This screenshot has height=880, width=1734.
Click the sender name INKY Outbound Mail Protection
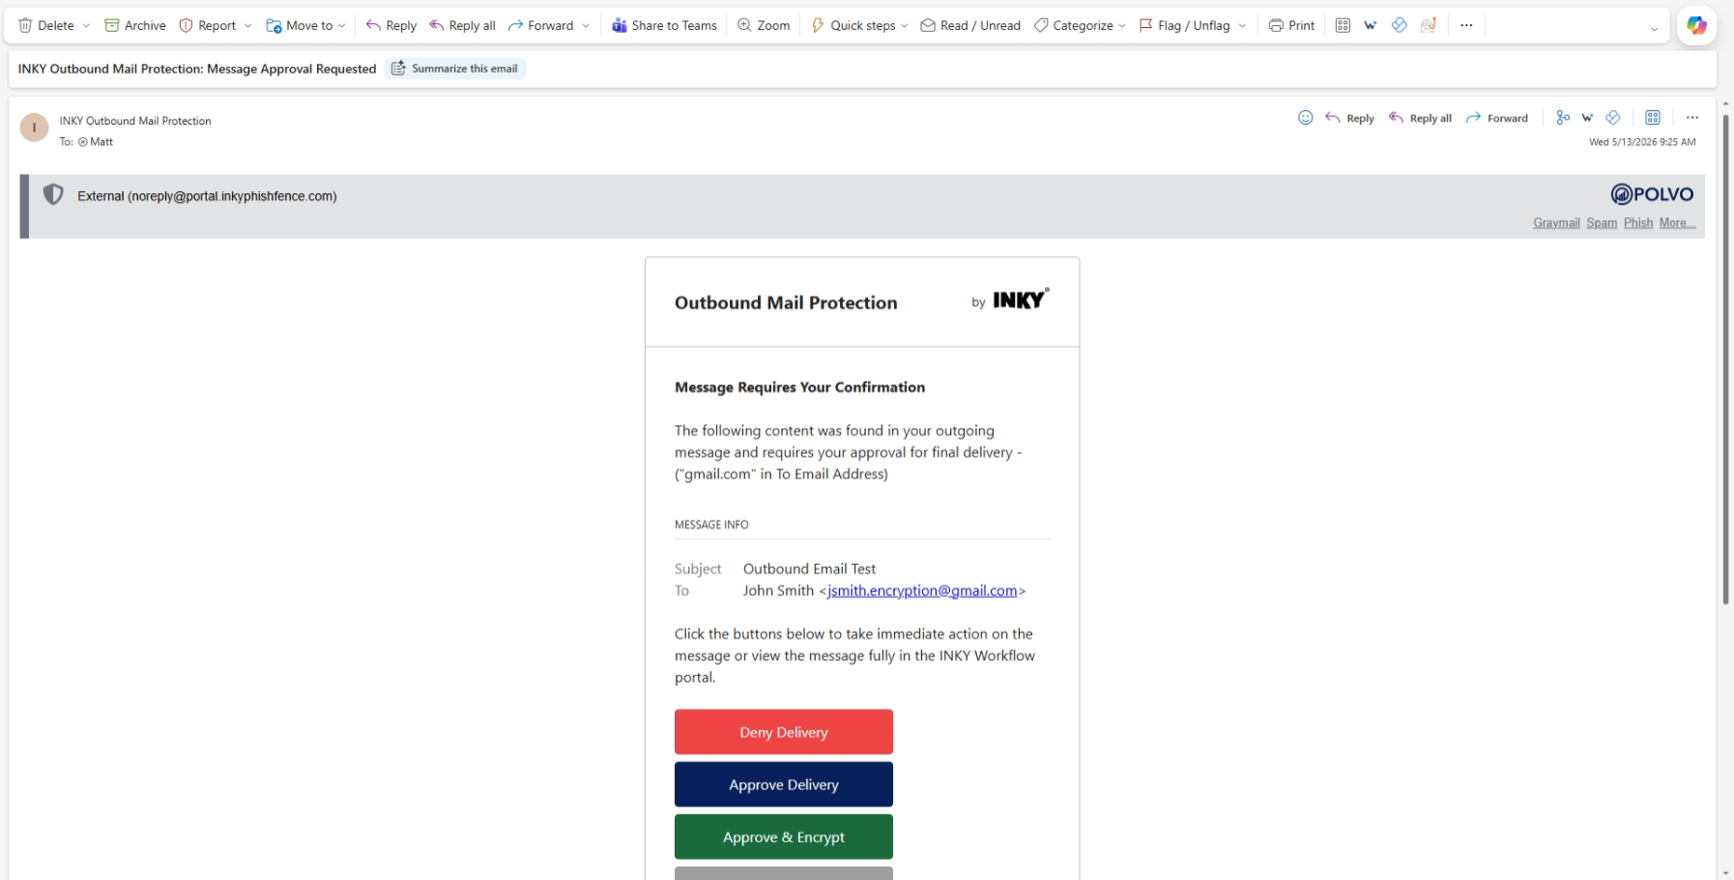click(x=135, y=121)
